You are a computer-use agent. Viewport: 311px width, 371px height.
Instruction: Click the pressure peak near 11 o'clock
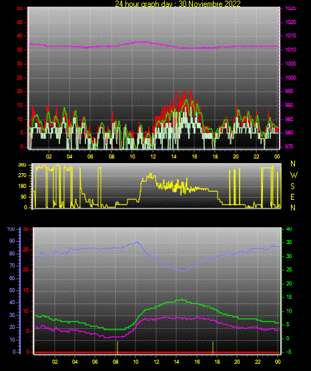tap(142, 42)
